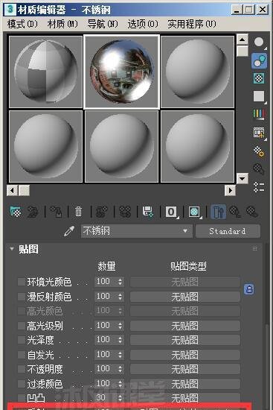Click 无贴图 button for 漫反射颜色
The image size is (273, 410).
click(185, 297)
